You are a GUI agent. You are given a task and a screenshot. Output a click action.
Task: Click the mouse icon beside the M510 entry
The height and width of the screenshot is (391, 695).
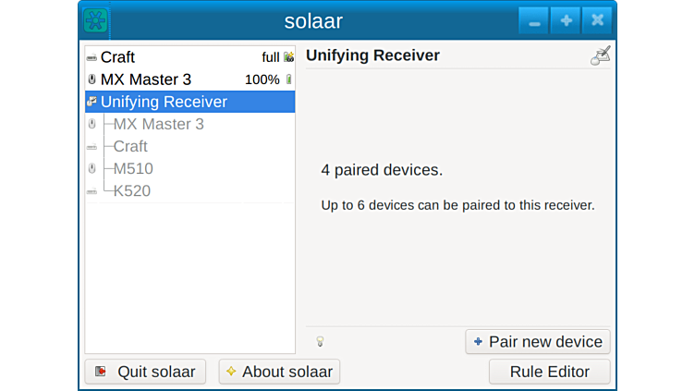click(91, 168)
